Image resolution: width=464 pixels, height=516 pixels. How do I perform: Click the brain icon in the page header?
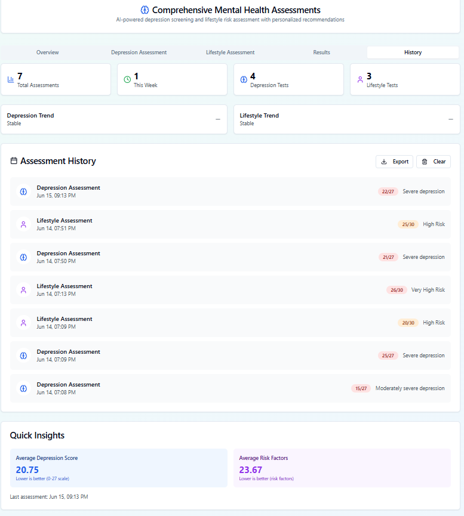pyautogui.click(x=144, y=10)
